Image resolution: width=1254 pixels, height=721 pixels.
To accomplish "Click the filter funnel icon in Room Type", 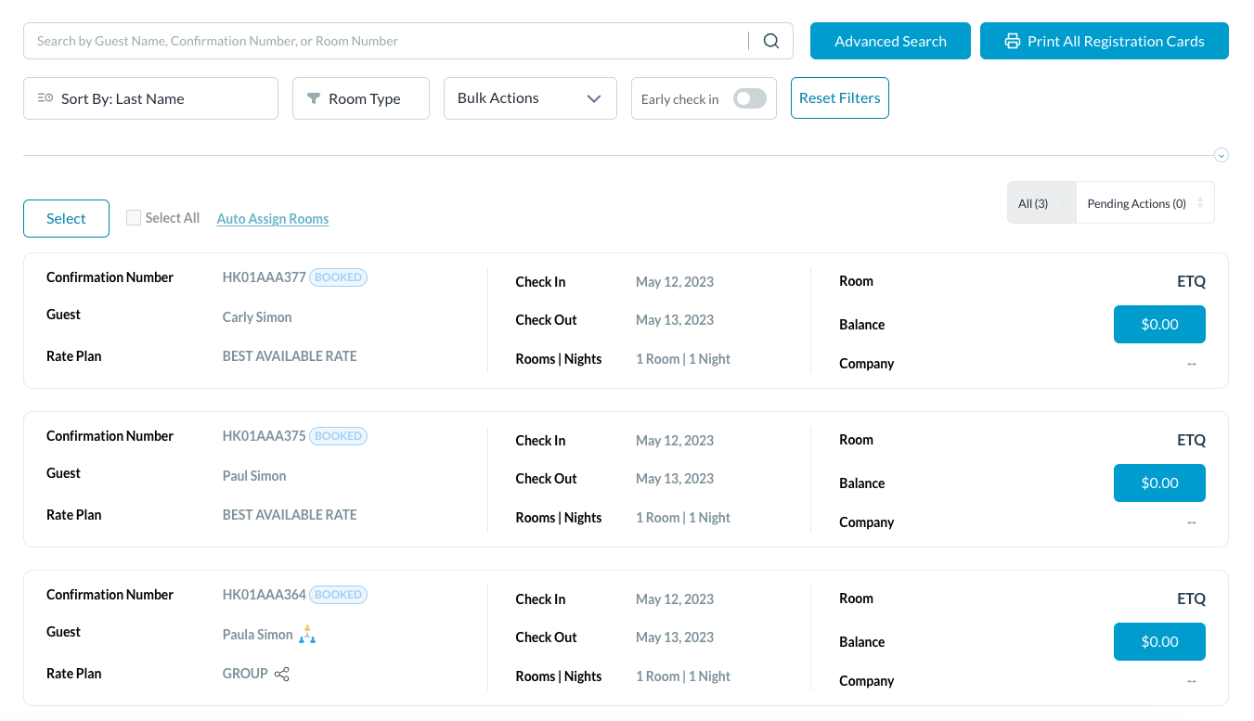I will pyautogui.click(x=314, y=97).
